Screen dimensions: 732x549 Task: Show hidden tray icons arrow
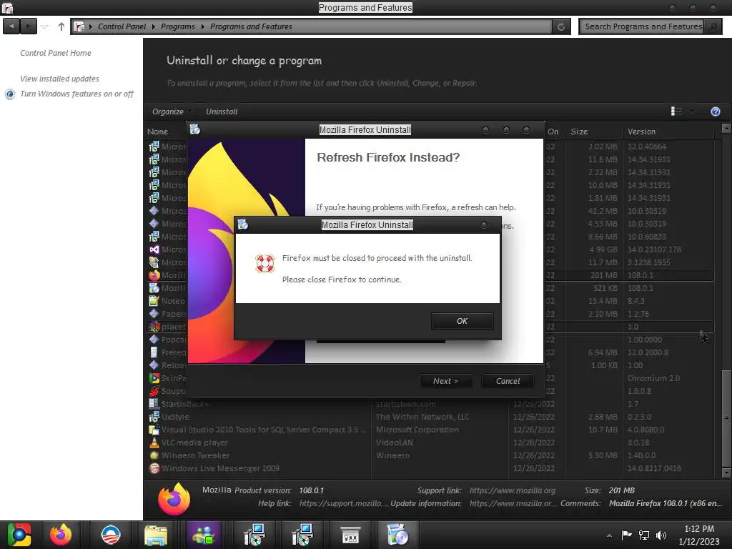(x=609, y=535)
